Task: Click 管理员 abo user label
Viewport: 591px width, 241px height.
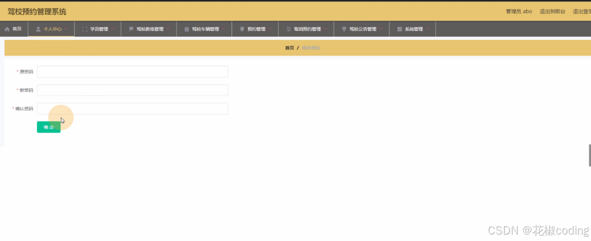Action: tap(519, 11)
